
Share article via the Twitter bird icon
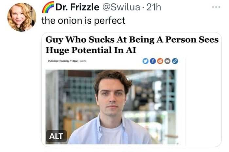[145, 61]
